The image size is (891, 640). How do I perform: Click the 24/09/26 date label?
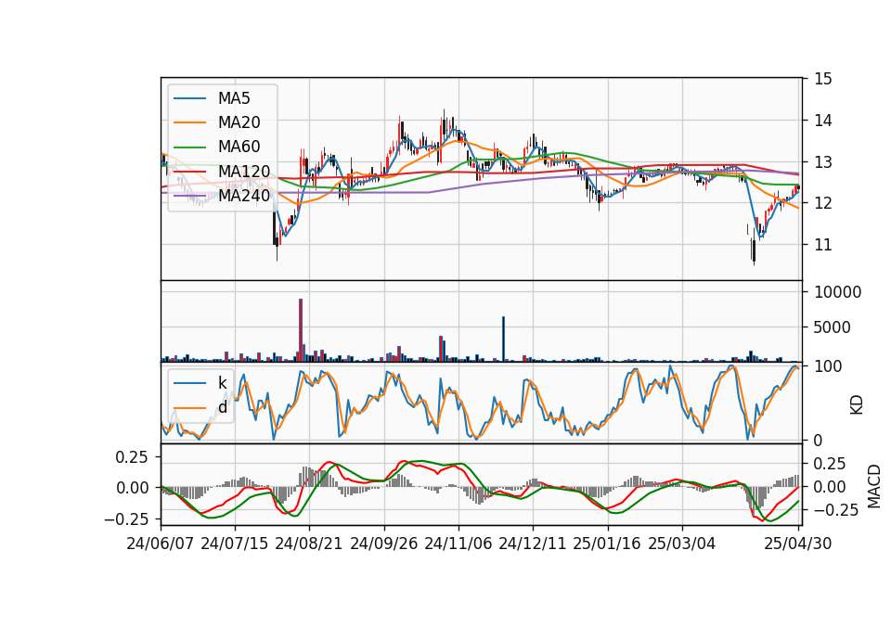click(x=384, y=544)
